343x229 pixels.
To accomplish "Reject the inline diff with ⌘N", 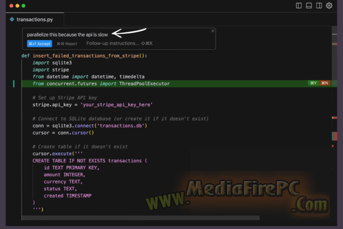I will (x=324, y=83).
